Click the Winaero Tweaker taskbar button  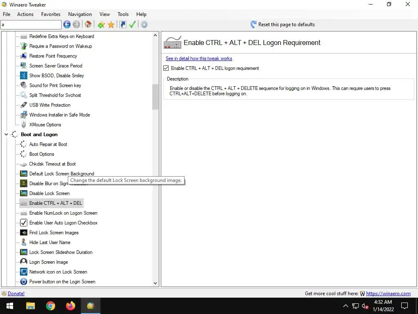click(x=90, y=306)
